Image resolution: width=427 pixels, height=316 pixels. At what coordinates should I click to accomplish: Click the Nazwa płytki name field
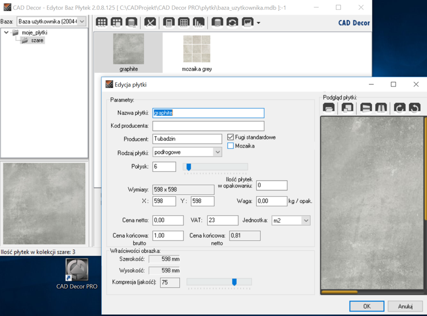pos(208,113)
